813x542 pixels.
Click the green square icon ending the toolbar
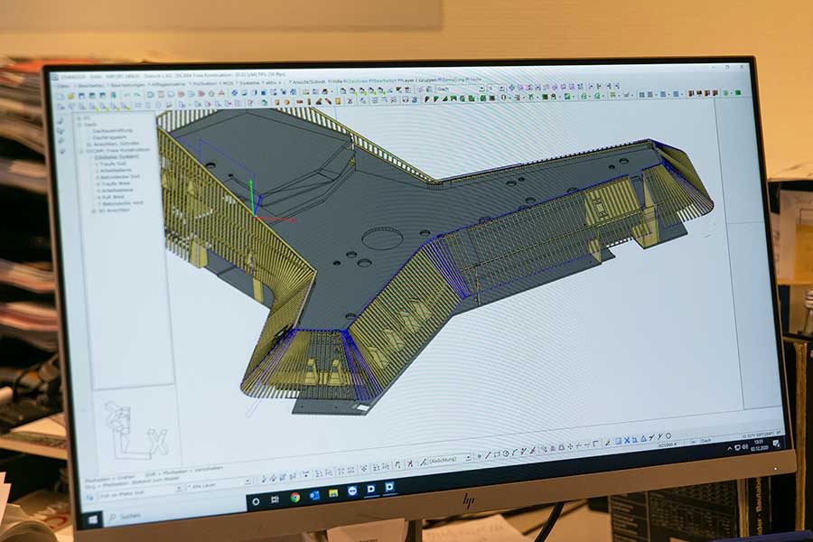pos(738,93)
